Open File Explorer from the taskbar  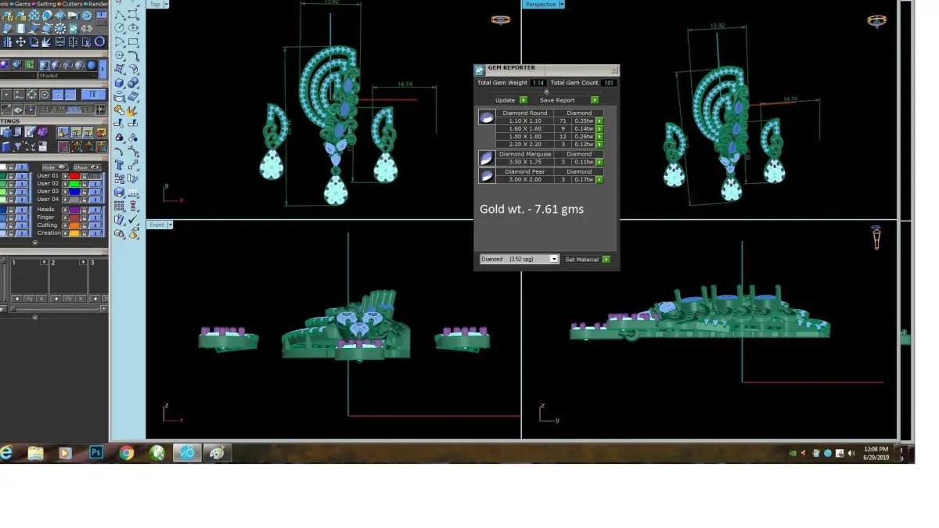coord(36,452)
